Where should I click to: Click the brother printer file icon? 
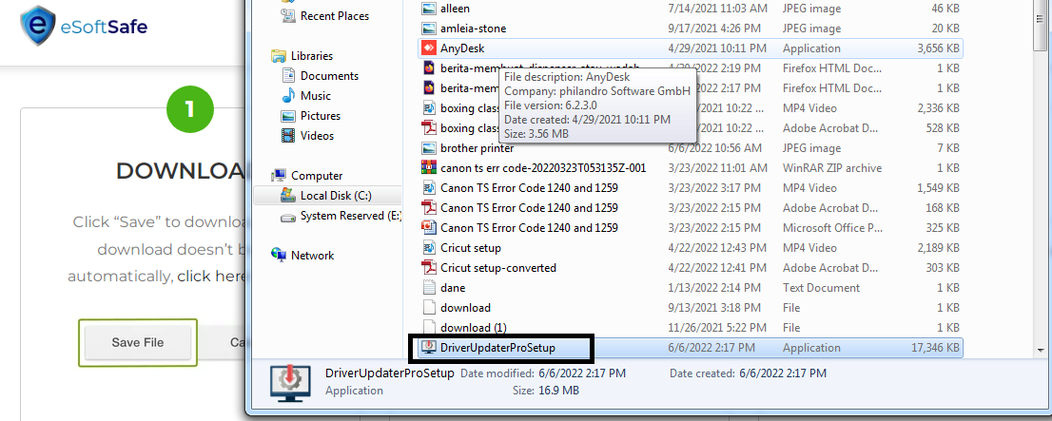pyautogui.click(x=429, y=148)
